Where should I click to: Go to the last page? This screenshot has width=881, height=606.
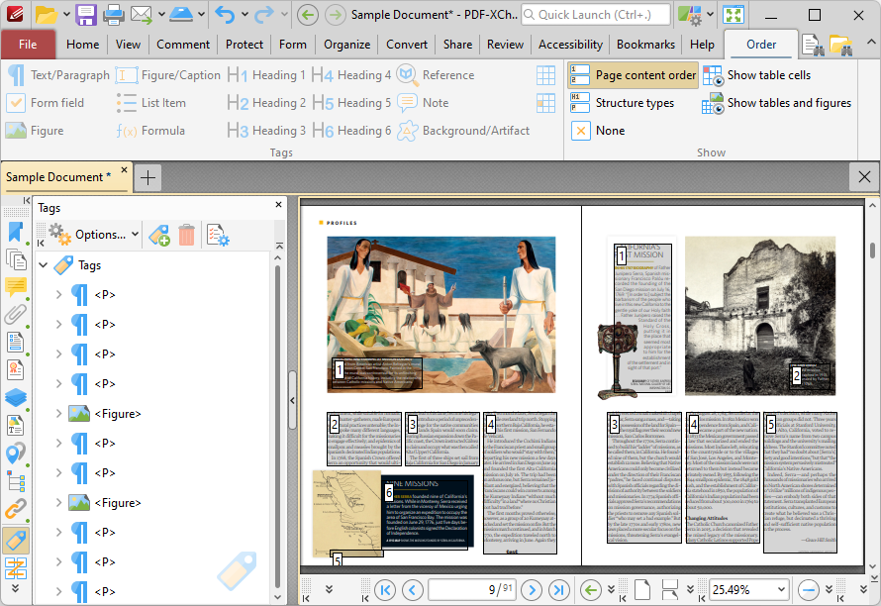pos(559,590)
